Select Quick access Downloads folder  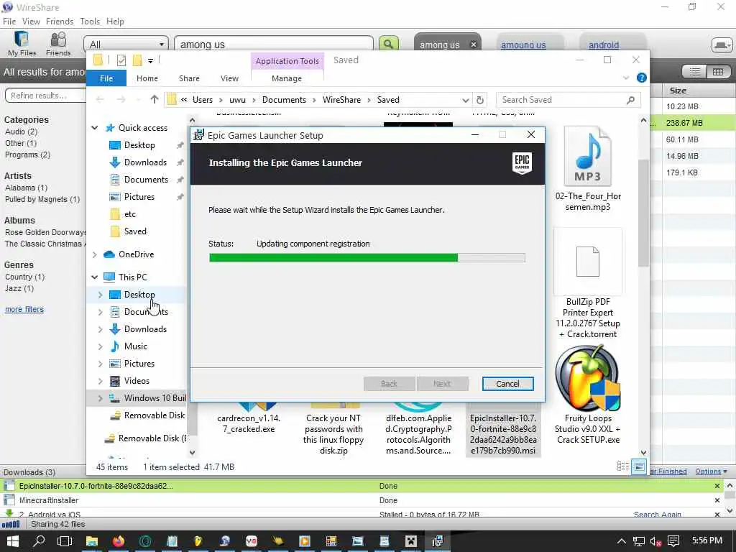tap(145, 162)
